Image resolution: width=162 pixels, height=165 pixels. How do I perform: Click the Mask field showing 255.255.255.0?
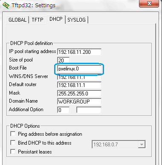point(79,93)
